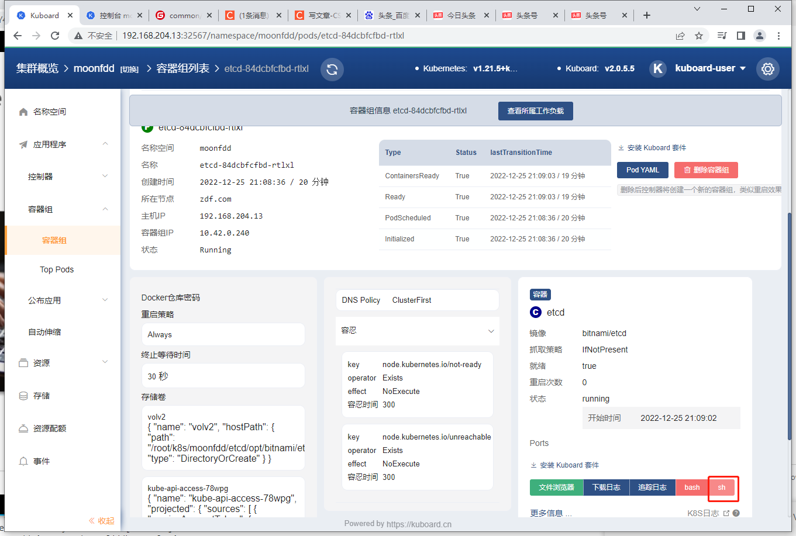Click the refresh icon in Kuboard header

click(332, 69)
